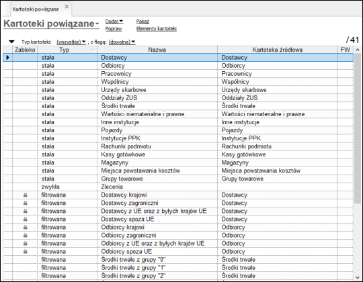Image resolution: width=363 pixels, height=282 pixels.
Task: Click lock icon for Dostawcy krajowi row
Action: click(x=26, y=195)
